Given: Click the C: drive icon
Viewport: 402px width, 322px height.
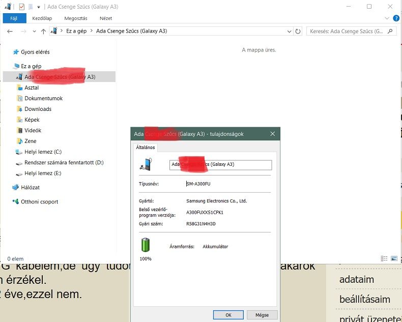Looking at the screenshot, I should point(19,152).
